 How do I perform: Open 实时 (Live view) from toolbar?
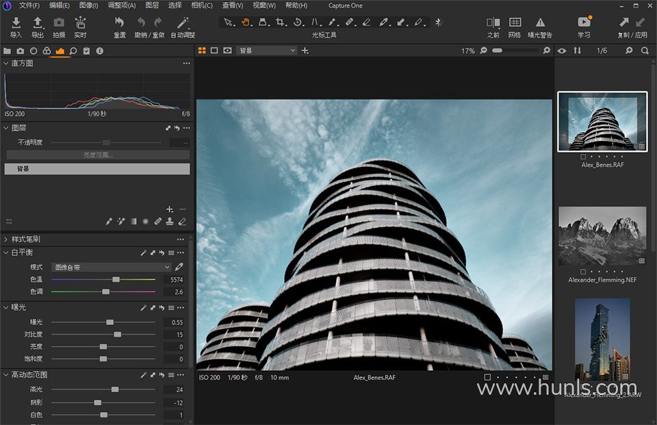coord(80,23)
